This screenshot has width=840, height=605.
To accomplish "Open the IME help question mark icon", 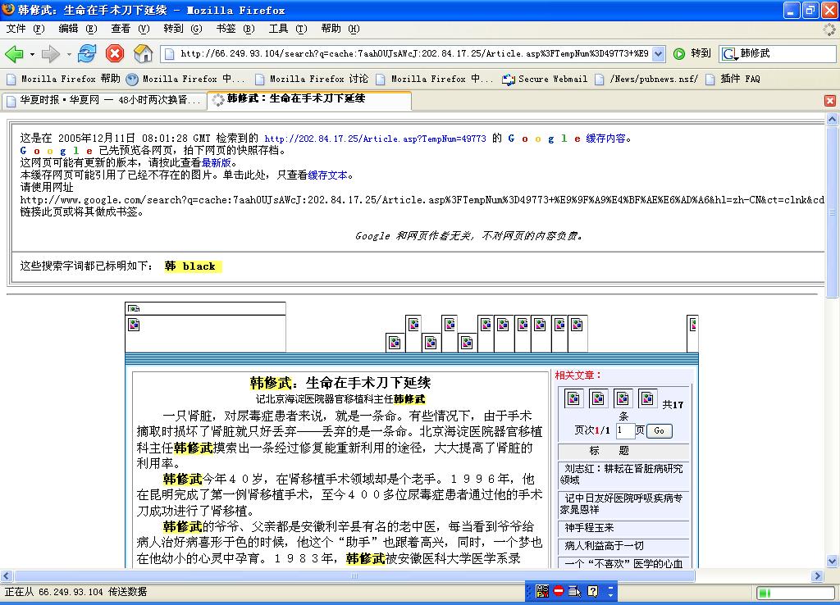I will click(592, 590).
